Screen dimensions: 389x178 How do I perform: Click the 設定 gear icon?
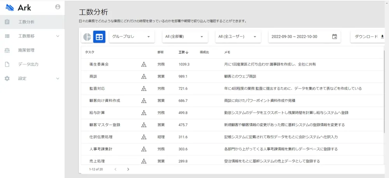point(7,78)
